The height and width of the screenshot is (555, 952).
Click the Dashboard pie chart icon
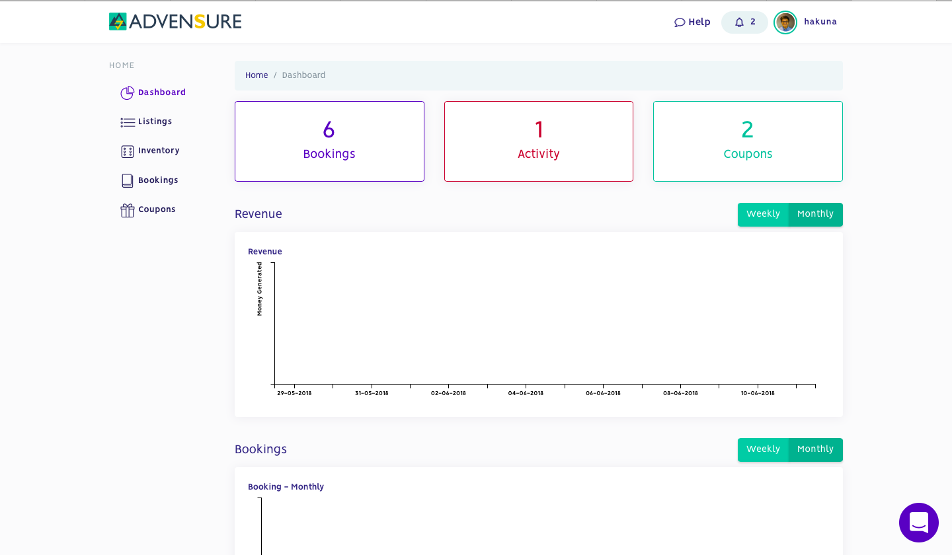point(127,92)
